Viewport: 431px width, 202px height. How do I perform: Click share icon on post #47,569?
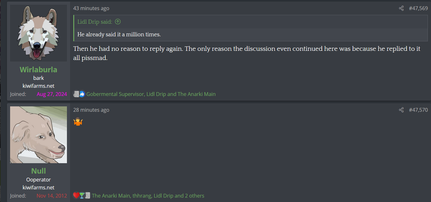click(401, 9)
